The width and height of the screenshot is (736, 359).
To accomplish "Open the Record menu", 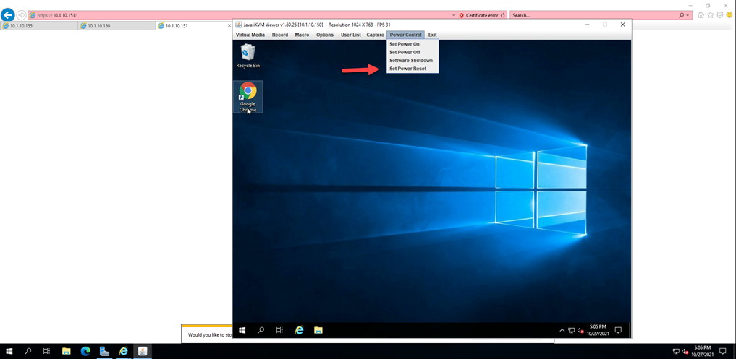I will tap(280, 35).
